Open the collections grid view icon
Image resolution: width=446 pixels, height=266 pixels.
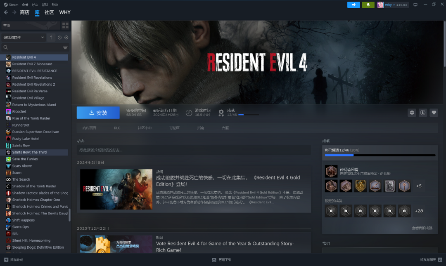pos(65,25)
